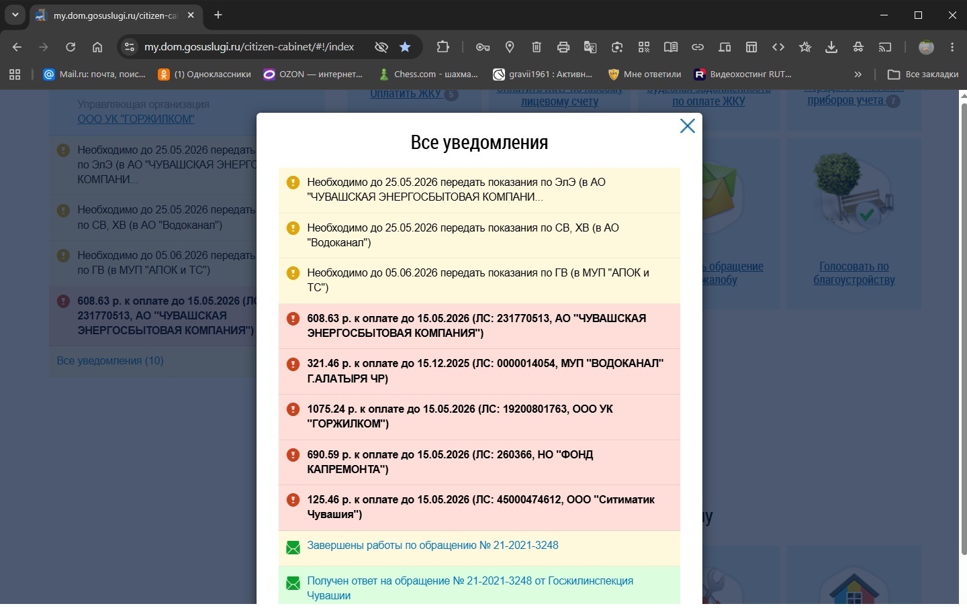
Task: Open the tab search dropdown arrow
Action: point(15,15)
